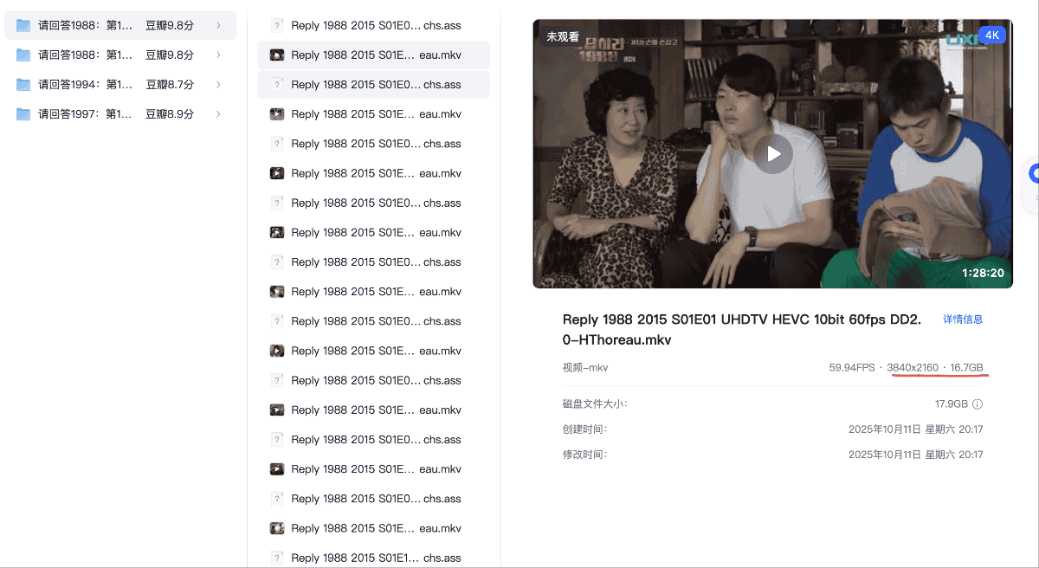This screenshot has height=568, width=1039.
Task: Expand the 请回答1997 folder chevron
Action: point(218,114)
